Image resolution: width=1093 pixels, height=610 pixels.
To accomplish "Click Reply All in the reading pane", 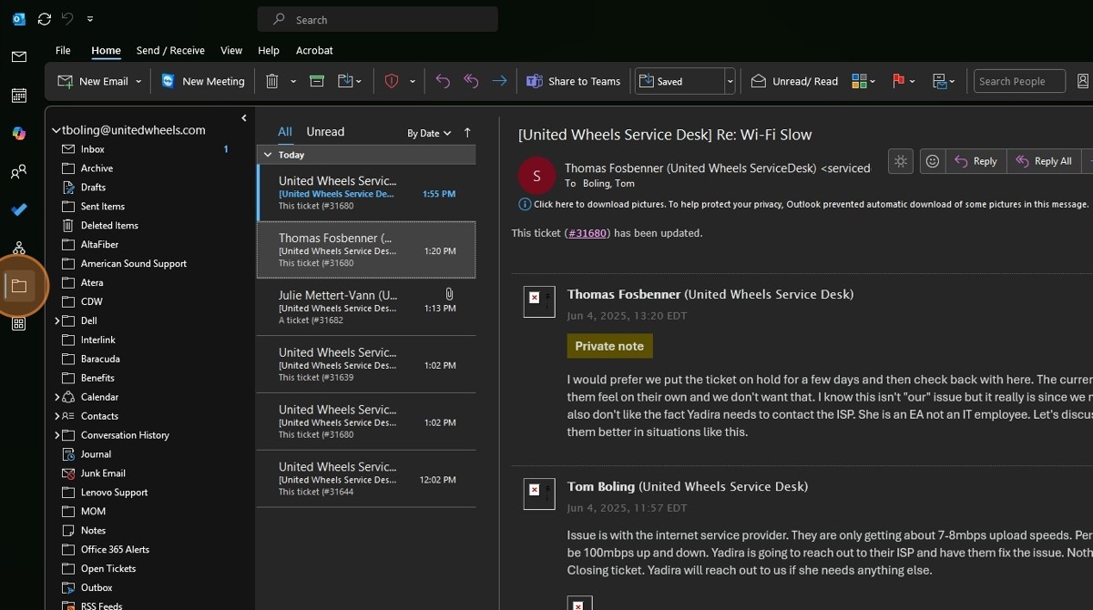I will (1044, 161).
